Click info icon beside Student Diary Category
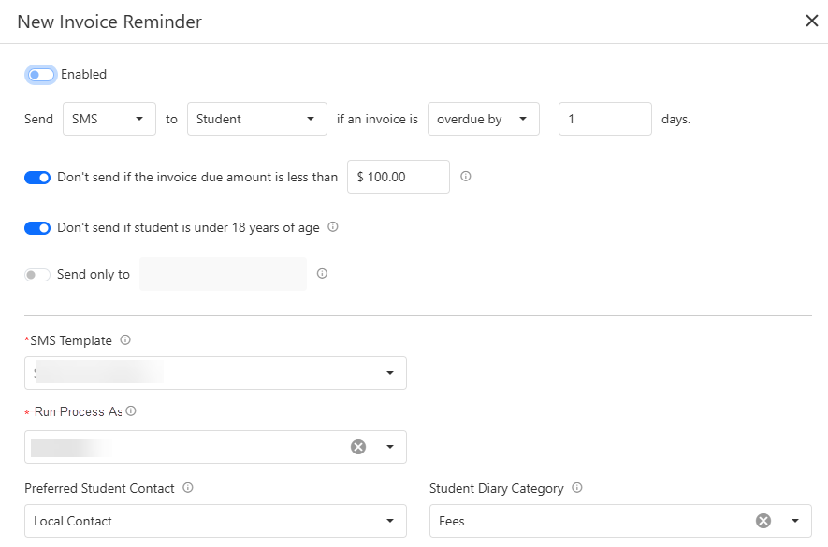 (x=577, y=488)
